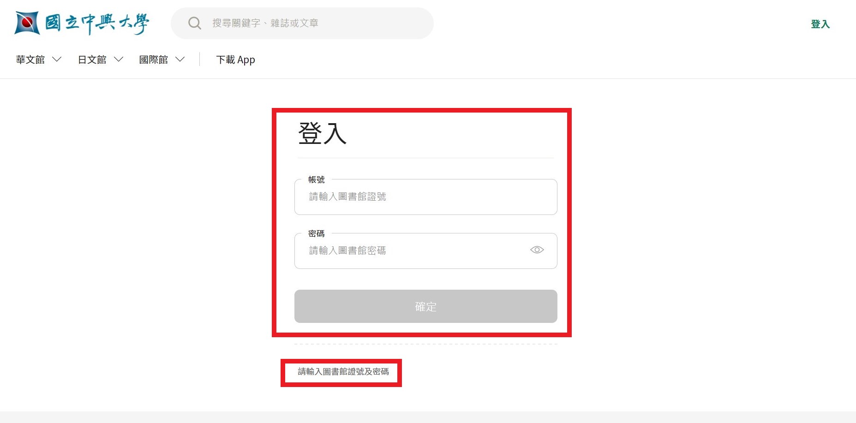Click the 下載 App link
This screenshot has height=423, width=856.
click(x=235, y=60)
